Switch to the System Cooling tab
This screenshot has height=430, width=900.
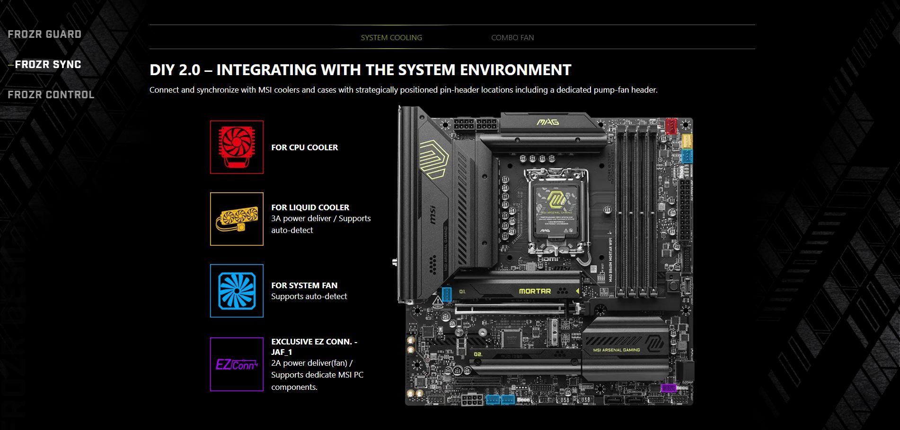(x=391, y=37)
